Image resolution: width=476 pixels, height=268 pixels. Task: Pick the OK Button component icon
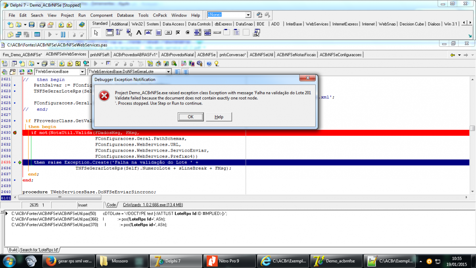[168, 33]
